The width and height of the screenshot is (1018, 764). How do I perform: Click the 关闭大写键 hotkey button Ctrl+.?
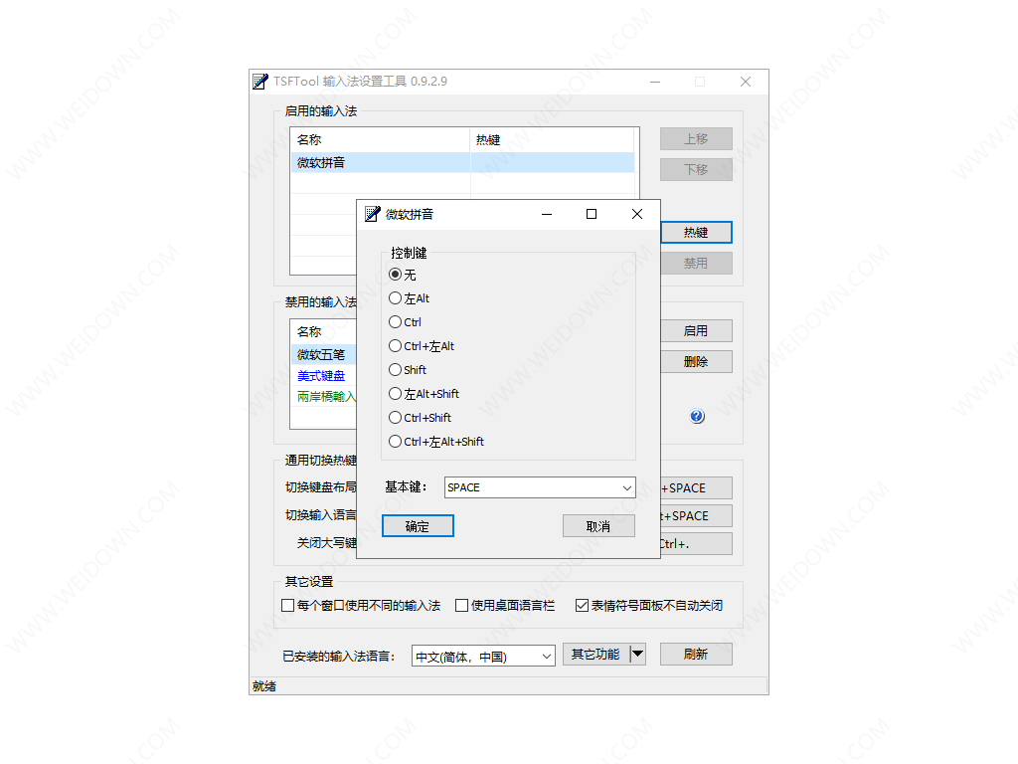[x=696, y=544]
